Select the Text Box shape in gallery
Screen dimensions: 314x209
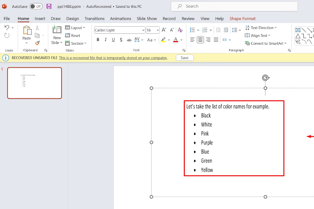298,30
